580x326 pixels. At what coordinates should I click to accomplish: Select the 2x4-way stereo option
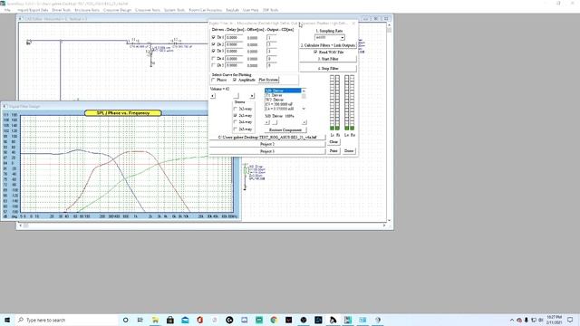(236, 122)
